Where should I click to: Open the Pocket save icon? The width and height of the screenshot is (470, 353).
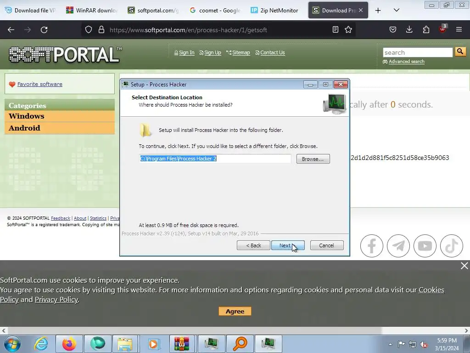point(393,29)
